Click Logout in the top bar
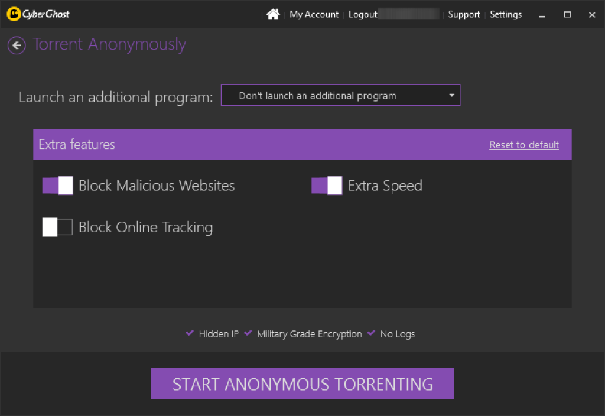The height and width of the screenshot is (416, 605). 363,14
